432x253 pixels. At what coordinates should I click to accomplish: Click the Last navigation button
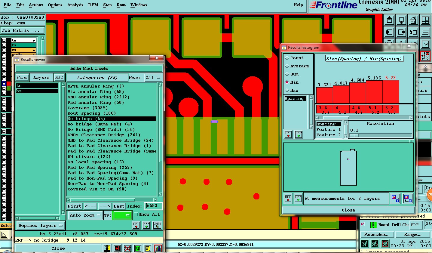(x=119, y=206)
